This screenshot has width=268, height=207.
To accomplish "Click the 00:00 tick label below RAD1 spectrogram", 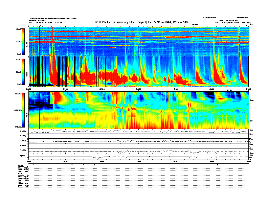I will click(28, 89).
